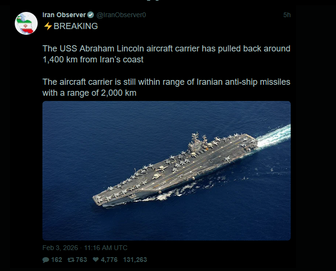Open the aircraft carrier photo
The height and width of the screenshot is (271, 336).
pos(166,171)
